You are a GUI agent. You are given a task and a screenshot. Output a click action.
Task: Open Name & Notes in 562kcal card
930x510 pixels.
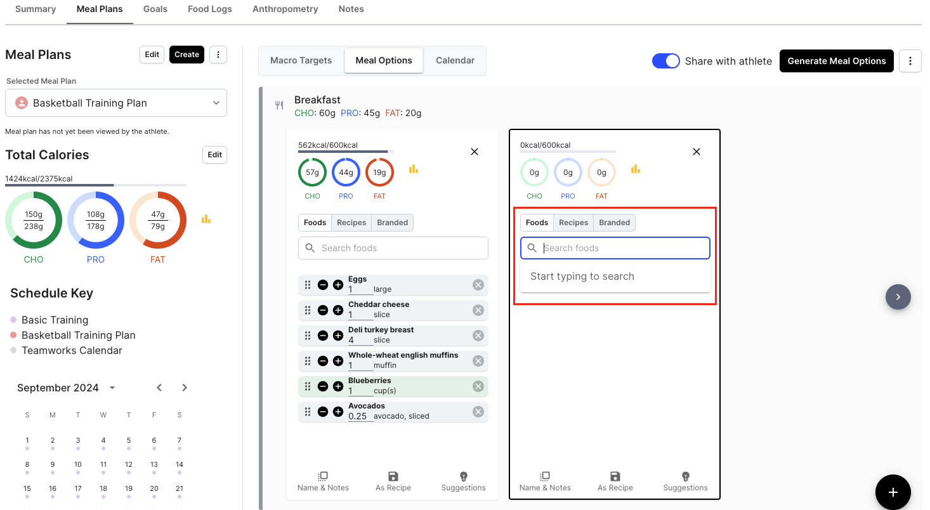(x=323, y=481)
